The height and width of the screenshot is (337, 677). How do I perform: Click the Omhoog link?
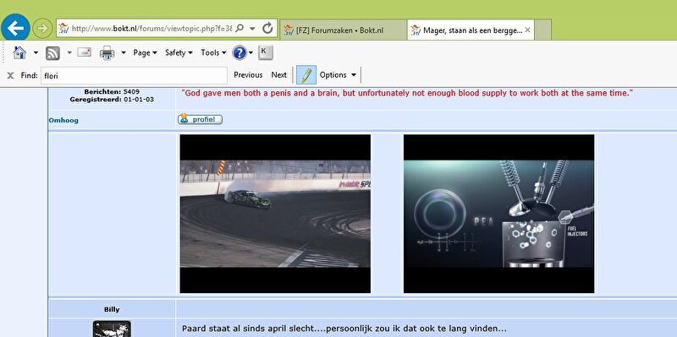(x=63, y=120)
